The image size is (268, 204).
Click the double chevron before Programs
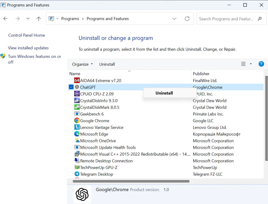pos(57,19)
